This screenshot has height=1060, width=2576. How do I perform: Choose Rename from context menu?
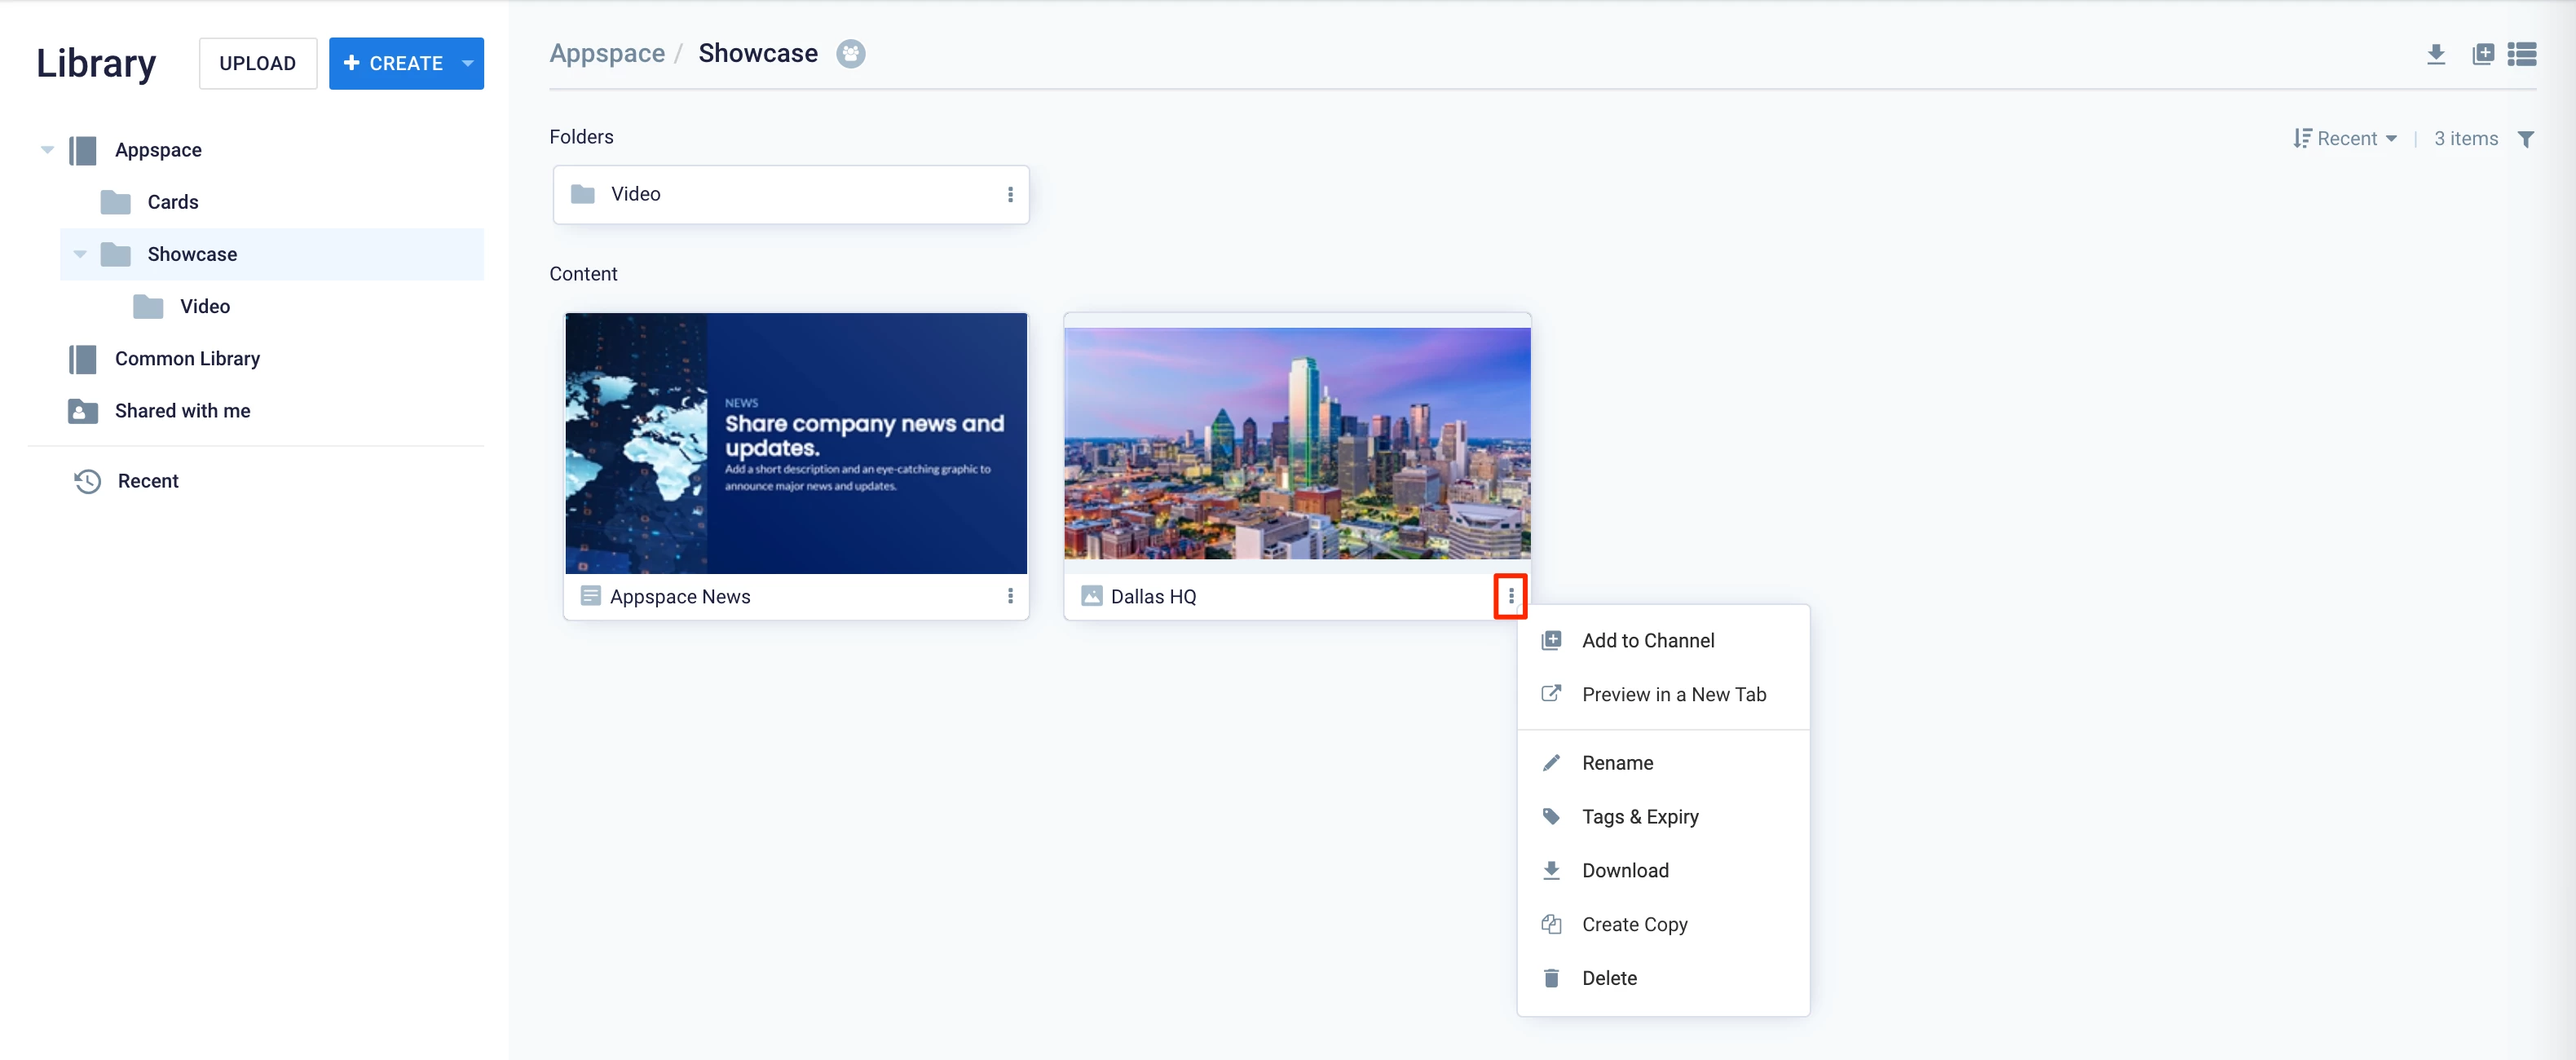(x=1617, y=763)
